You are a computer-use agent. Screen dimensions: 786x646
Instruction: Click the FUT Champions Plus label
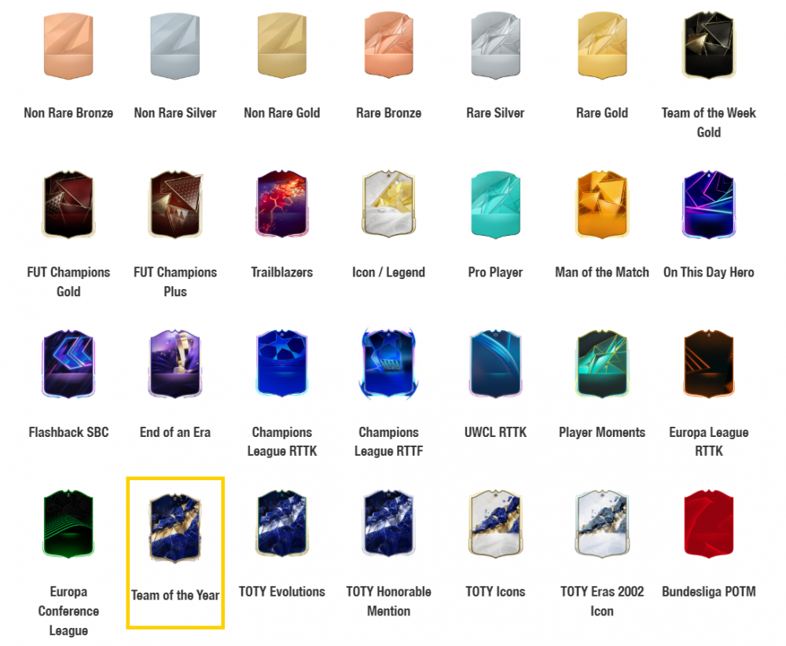click(x=175, y=282)
